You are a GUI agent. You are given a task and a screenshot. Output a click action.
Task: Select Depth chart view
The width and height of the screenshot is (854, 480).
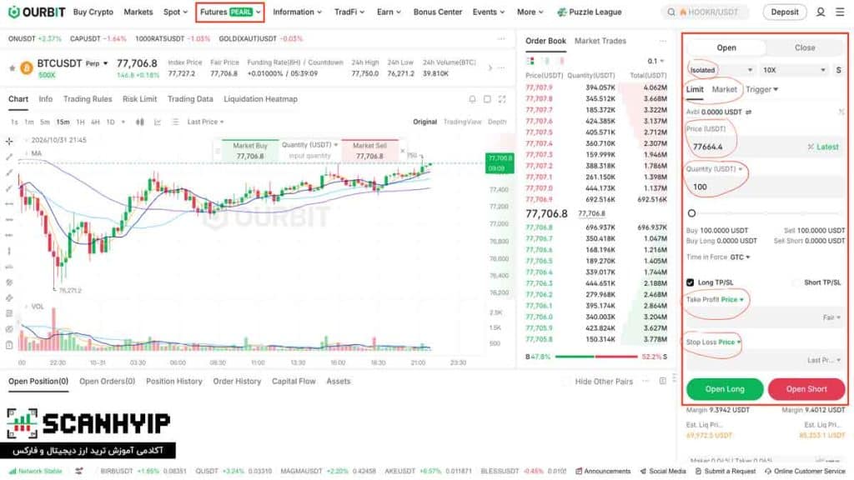[x=497, y=122]
